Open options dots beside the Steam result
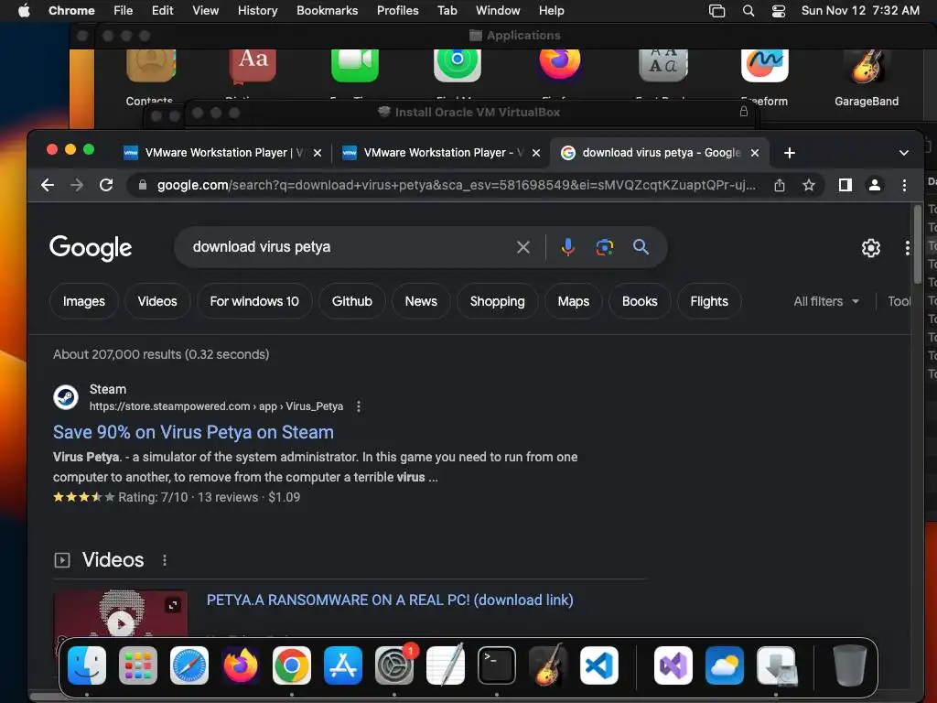This screenshot has width=937, height=703. (x=359, y=406)
